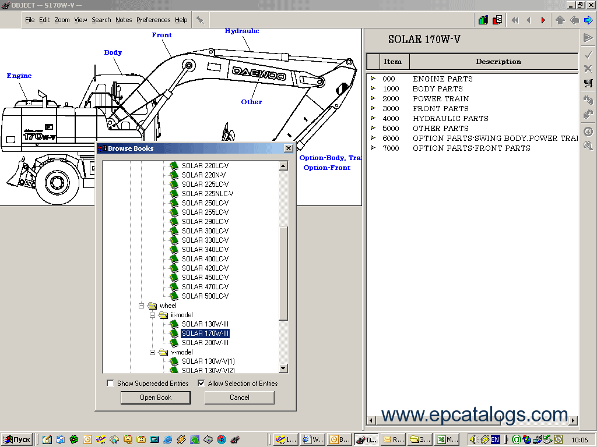Toggle Show Superseded Entries checkbox
Screen dimensions: 597x447
(110, 383)
